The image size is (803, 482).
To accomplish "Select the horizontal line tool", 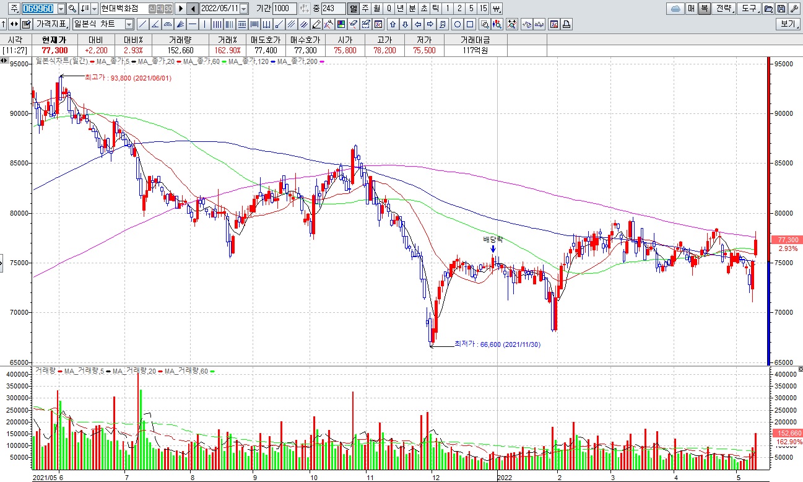I will (192, 24).
